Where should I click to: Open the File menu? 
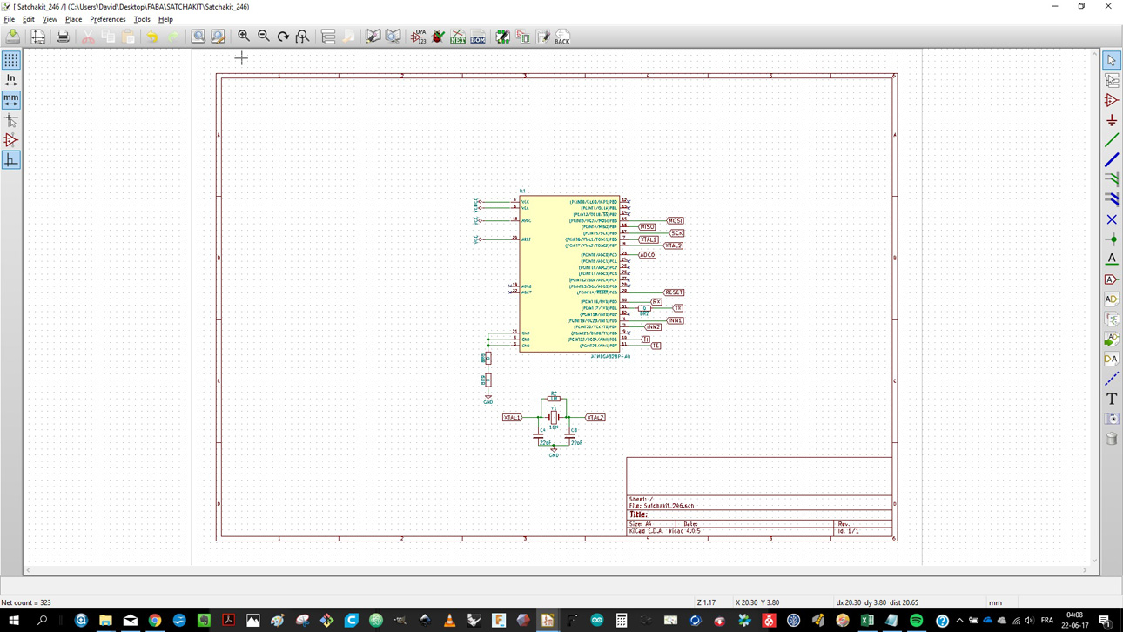click(x=10, y=19)
